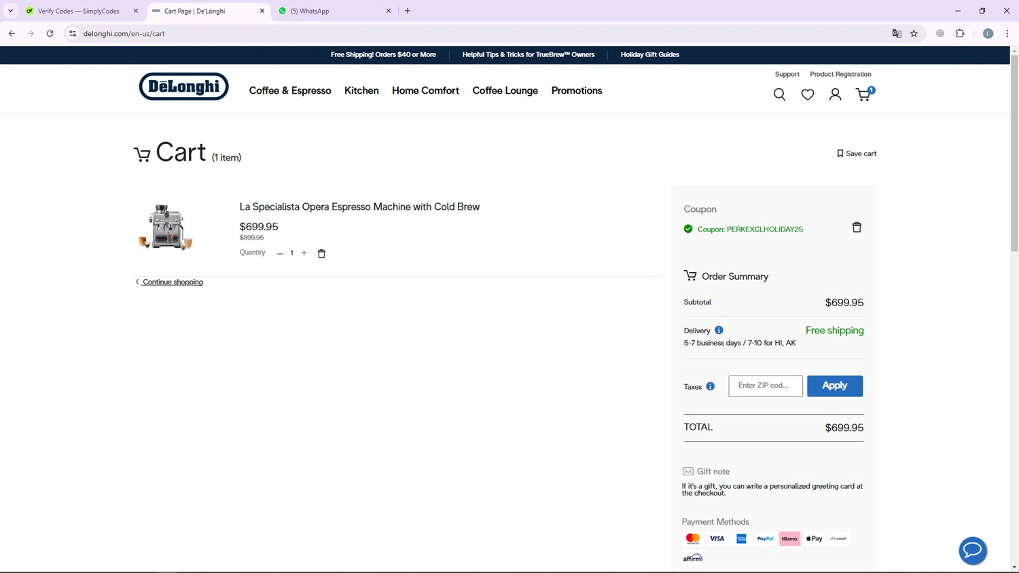
Task: Open browser extensions puzzle icon
Action: pos(960,33)
